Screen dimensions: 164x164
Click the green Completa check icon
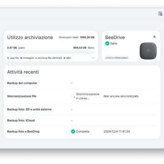(73, 132)
